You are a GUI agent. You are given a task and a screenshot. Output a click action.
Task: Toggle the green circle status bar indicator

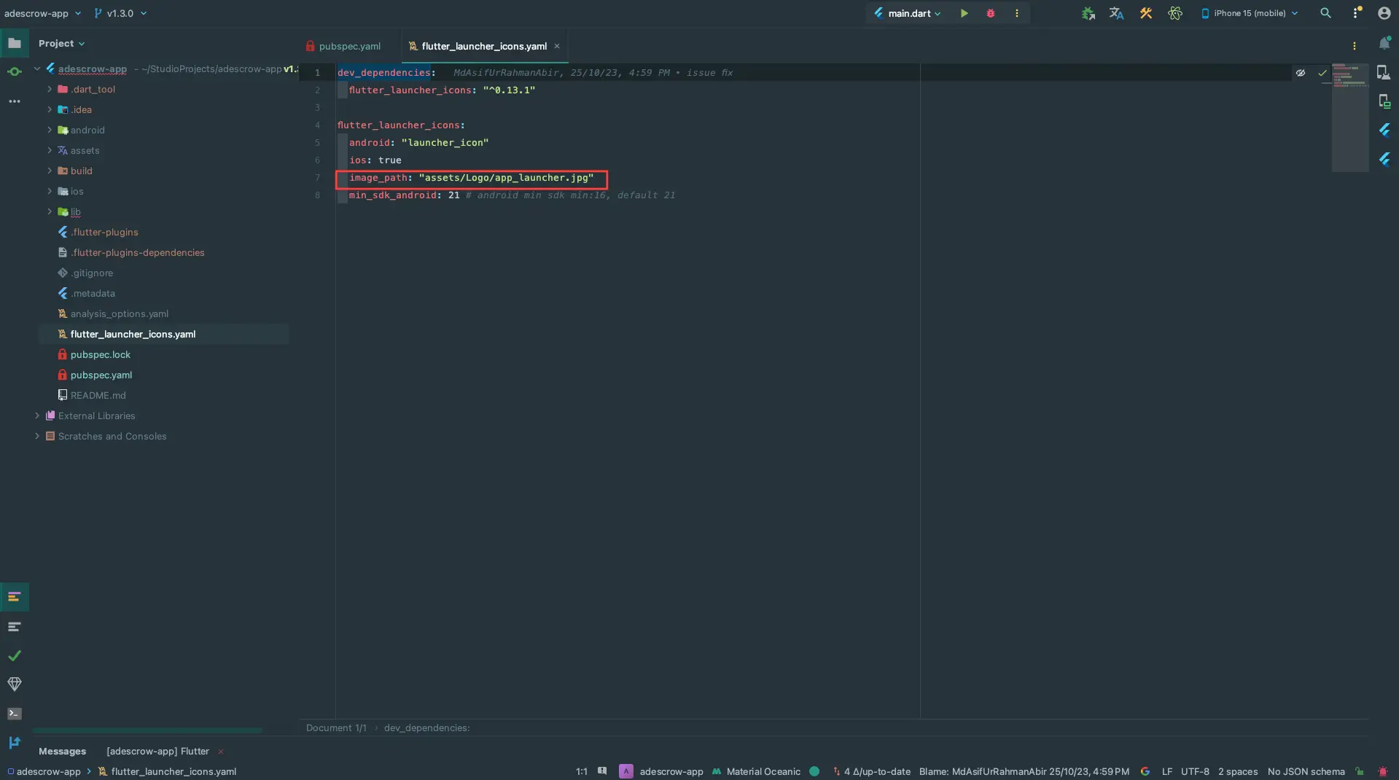click(814, 771)
